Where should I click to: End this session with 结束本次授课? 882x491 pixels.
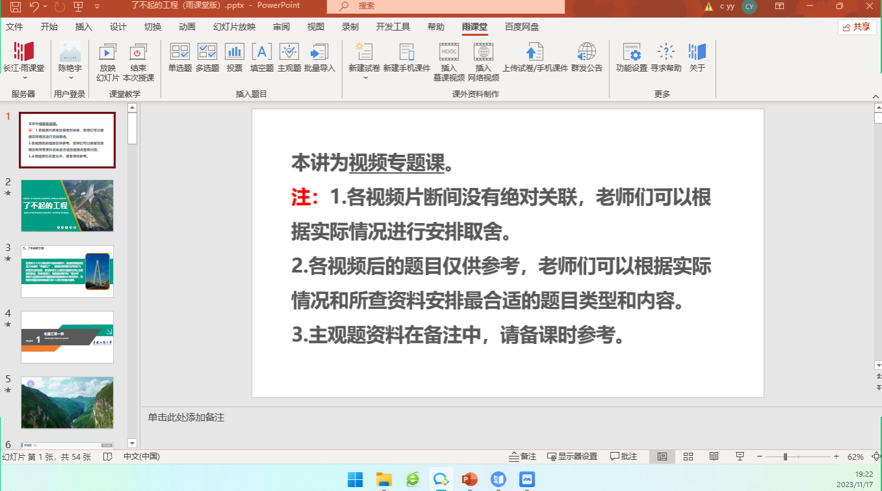[138, 62]
